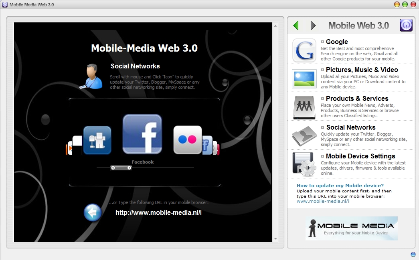This screenshot has height=260, width=419.
Task: Select the Flickr icon in the carousel
Action: click(x=187, y=139)
